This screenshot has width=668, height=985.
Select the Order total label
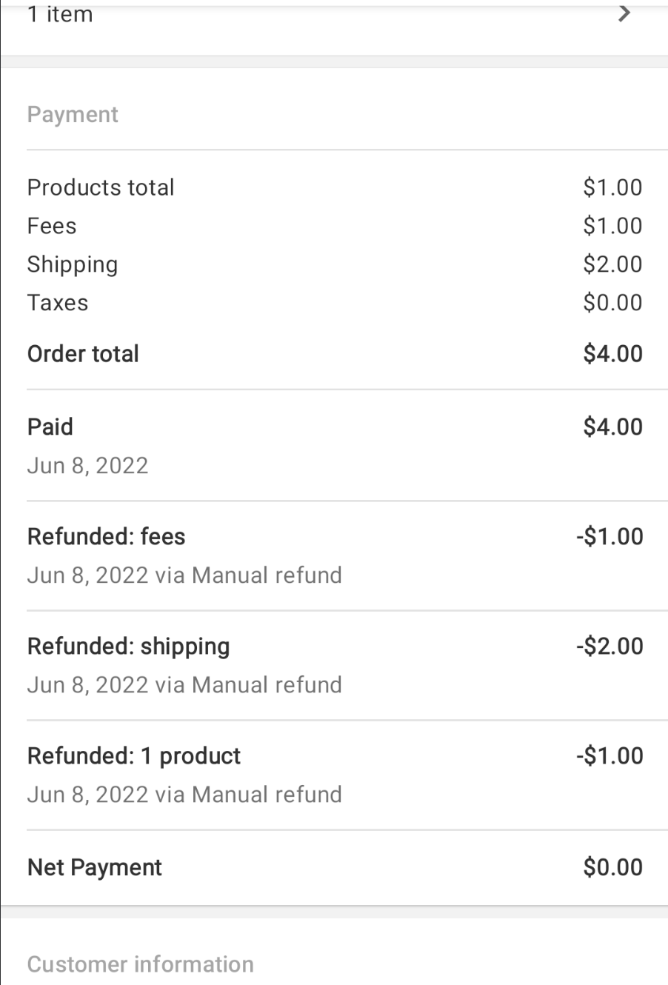pos(83,354)
